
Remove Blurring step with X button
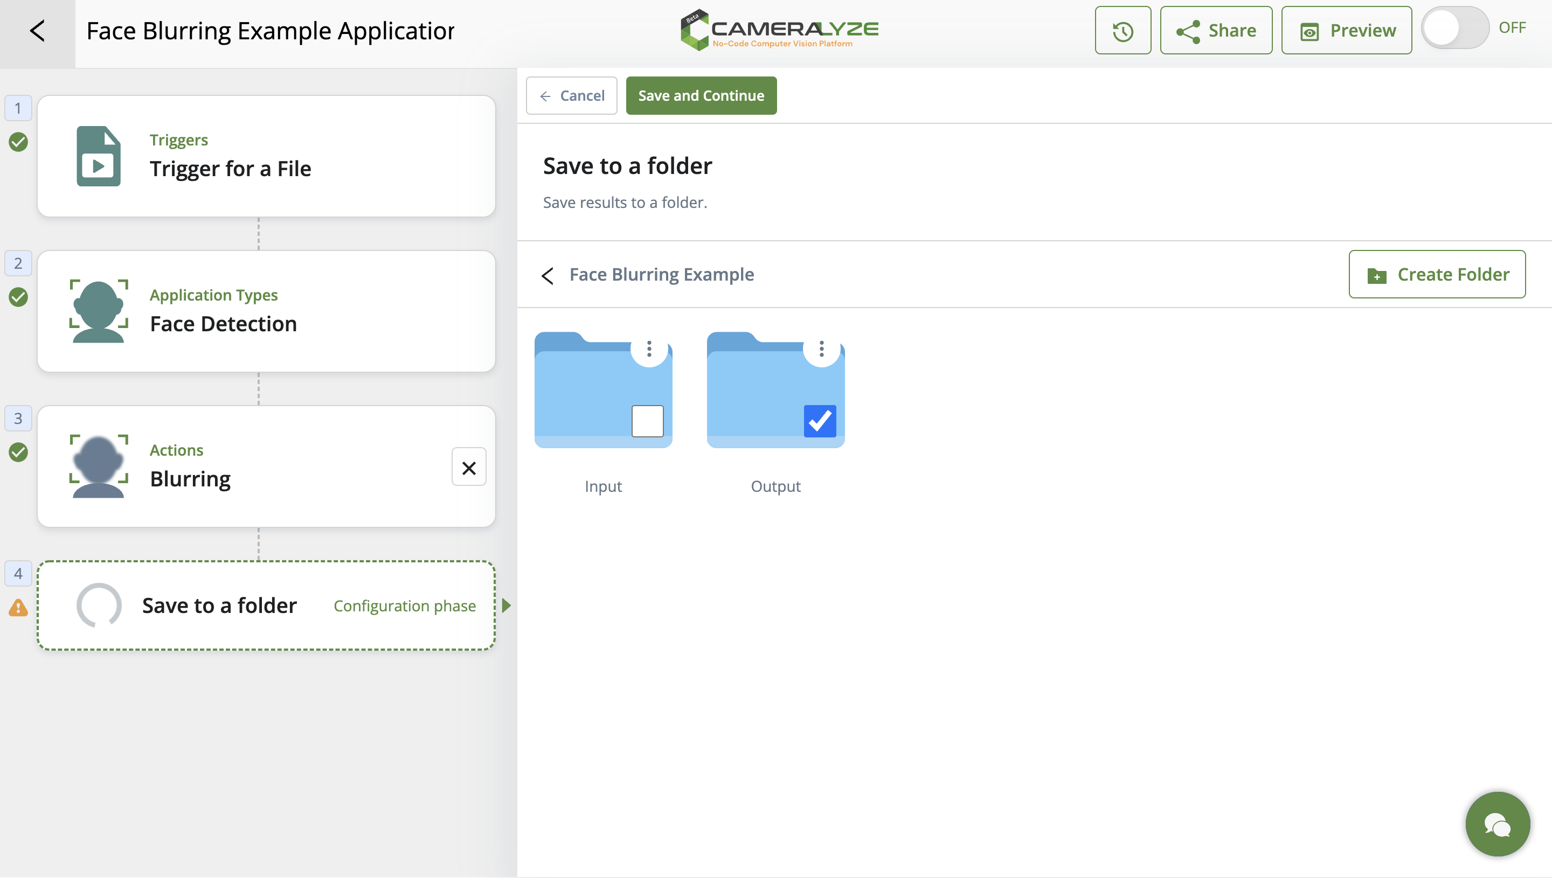[x=469, y=468]
